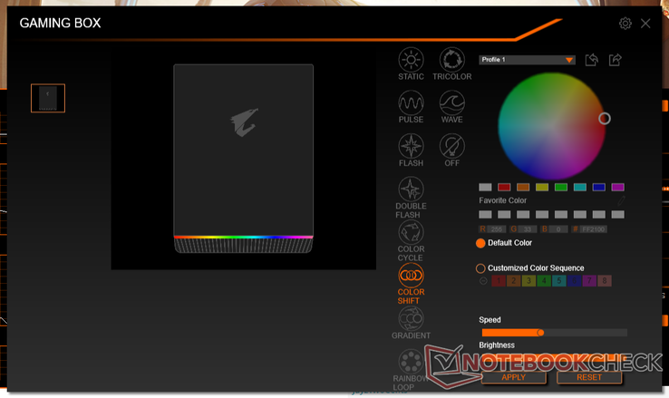
Task: Close the Gaming Box window
Action: (645, 23)
